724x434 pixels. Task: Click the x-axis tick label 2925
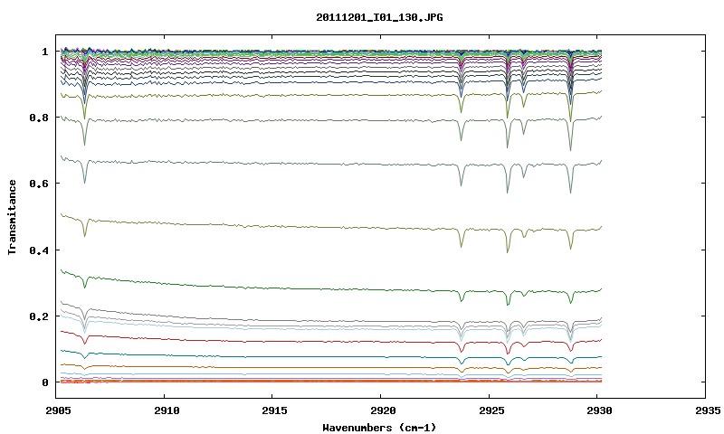coord(491,410)
